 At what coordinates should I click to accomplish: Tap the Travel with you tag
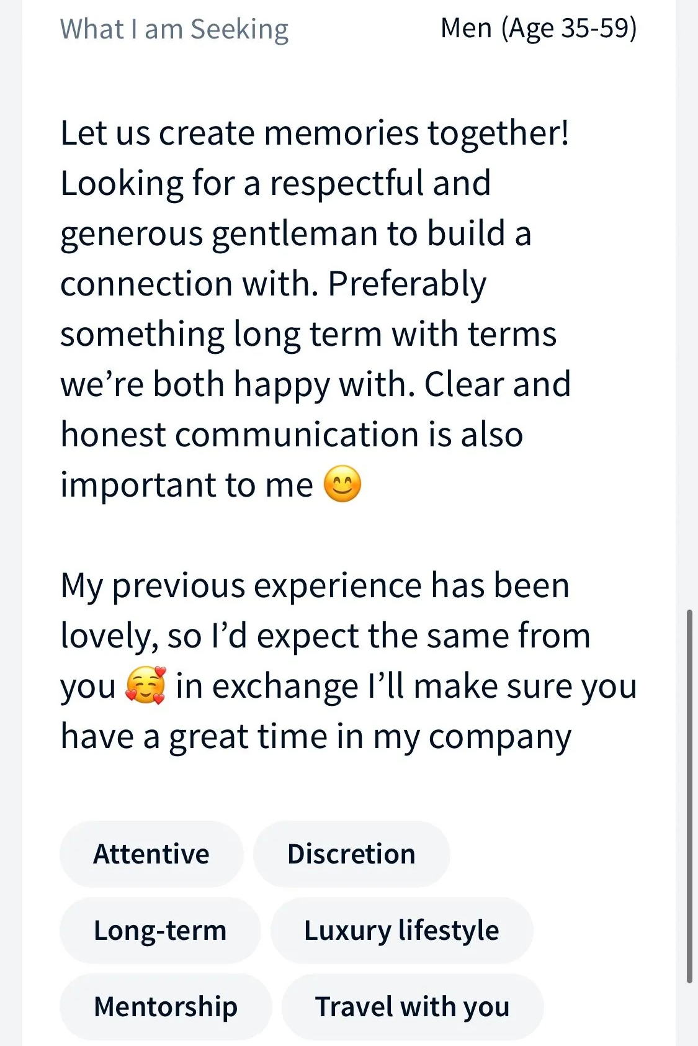point(412,1007)
